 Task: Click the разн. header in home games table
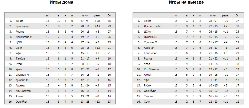[x=97, y=15]
